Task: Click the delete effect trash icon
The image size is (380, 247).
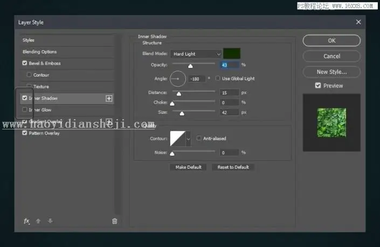Action: (x=115, y=221)
